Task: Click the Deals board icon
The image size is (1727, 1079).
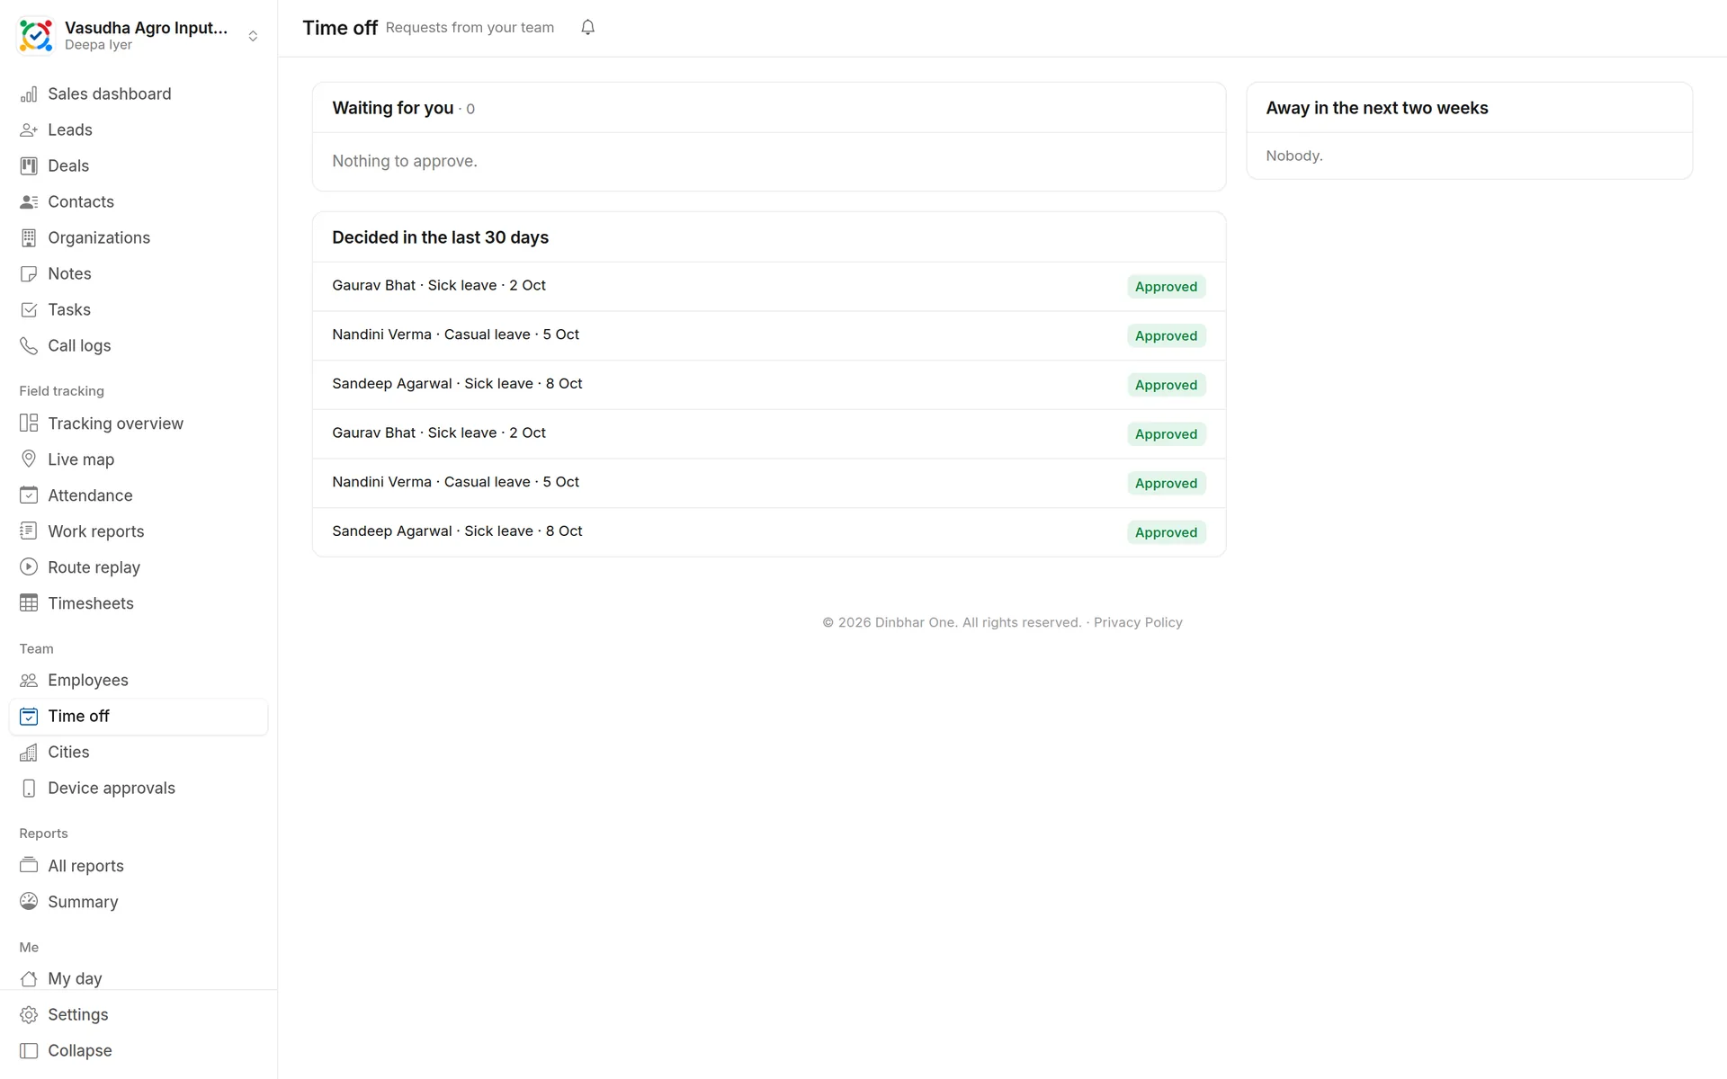Action: (29, 166)
